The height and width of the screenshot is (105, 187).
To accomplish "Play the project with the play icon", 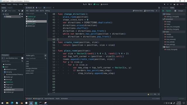I will [165, 4].
